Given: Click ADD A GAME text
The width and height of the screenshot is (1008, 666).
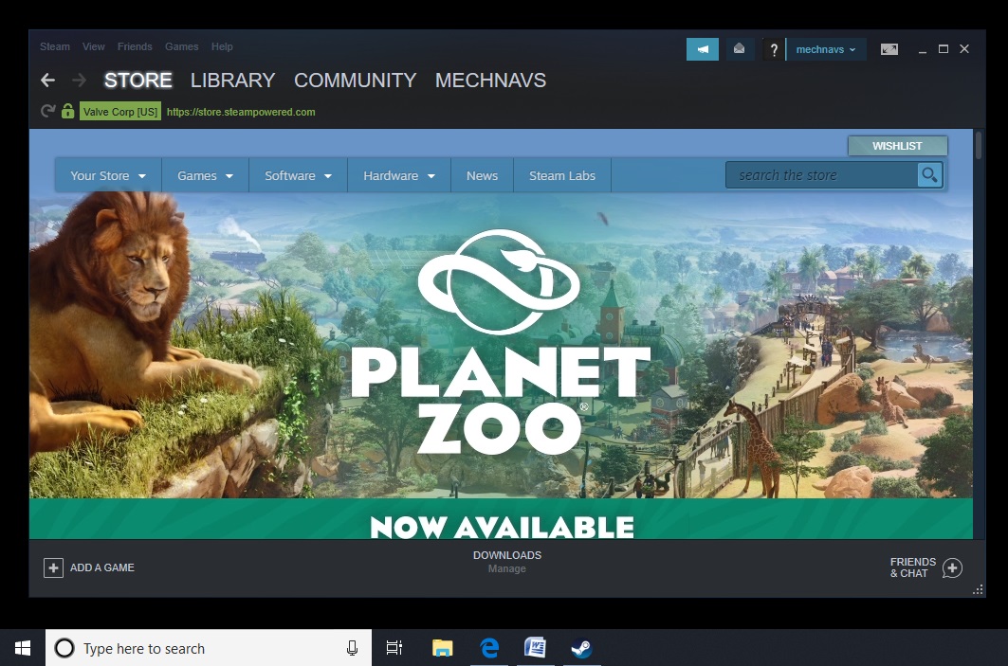Looking at the screenshot, I should [102, 567].
